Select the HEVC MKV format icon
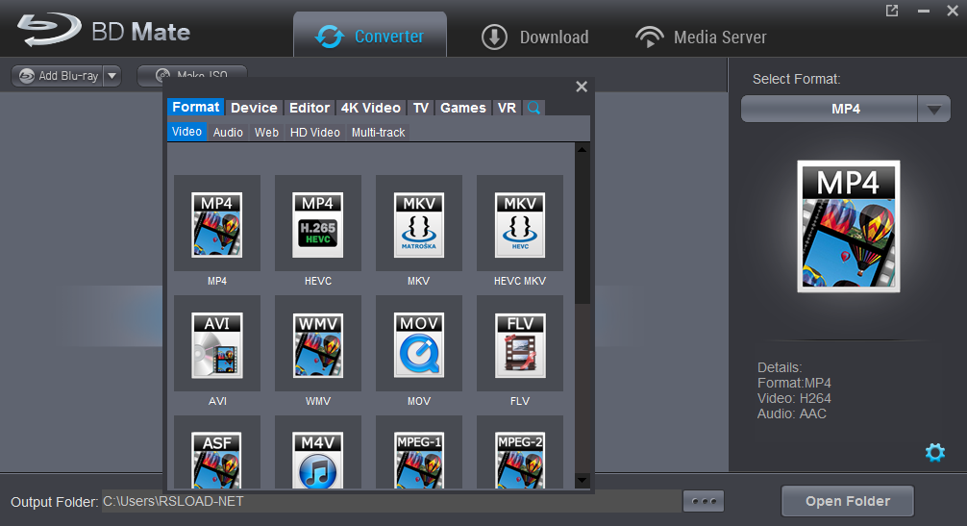Viewport: 967px width, 526px height. (x=520, y=223)
